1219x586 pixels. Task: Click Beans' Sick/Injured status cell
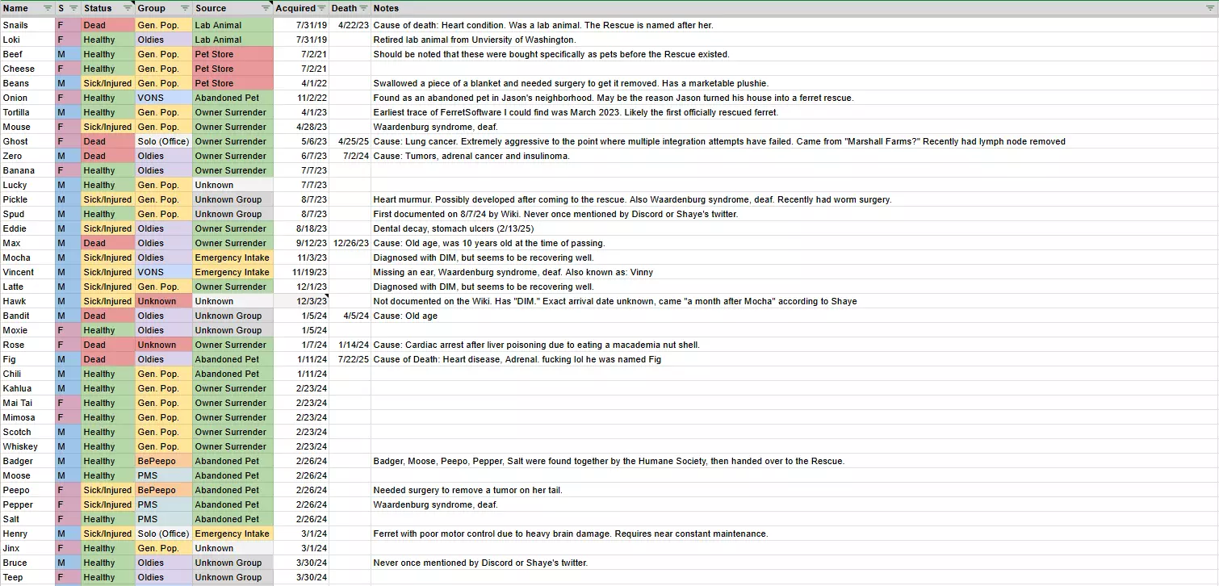tap(107, 83)
